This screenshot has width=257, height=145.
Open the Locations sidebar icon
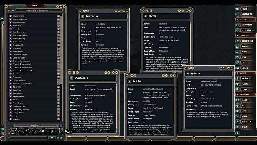238,78
